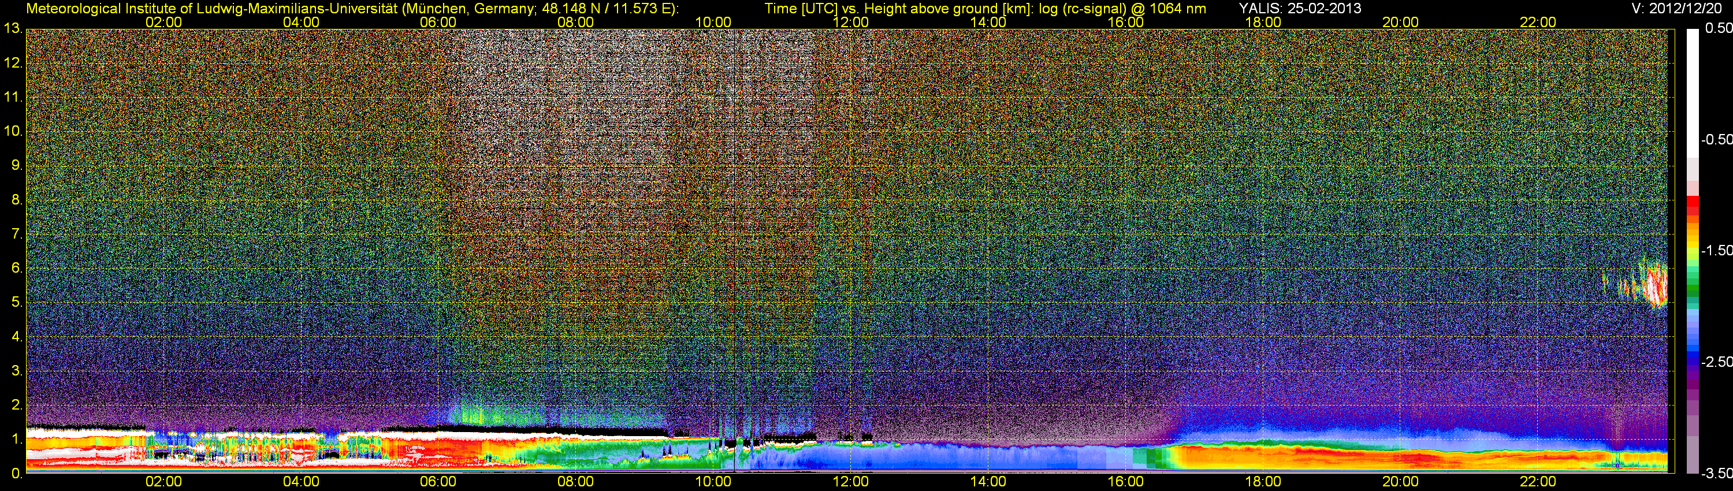Pick the 6 km height axis label

point(16,267)
